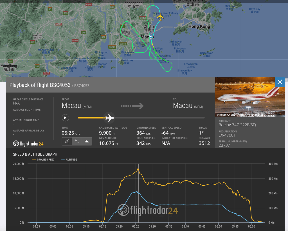Click the Hong Kong label on map
This screenshot has width=288, height=231.
(x=199, y=26)
